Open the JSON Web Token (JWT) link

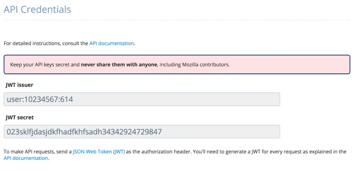tap(99, 151)
